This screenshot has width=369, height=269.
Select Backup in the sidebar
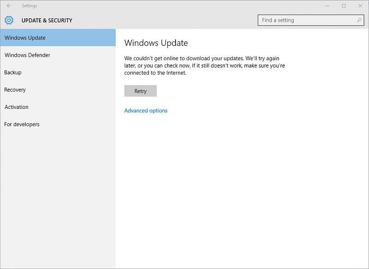coord(58,72)
